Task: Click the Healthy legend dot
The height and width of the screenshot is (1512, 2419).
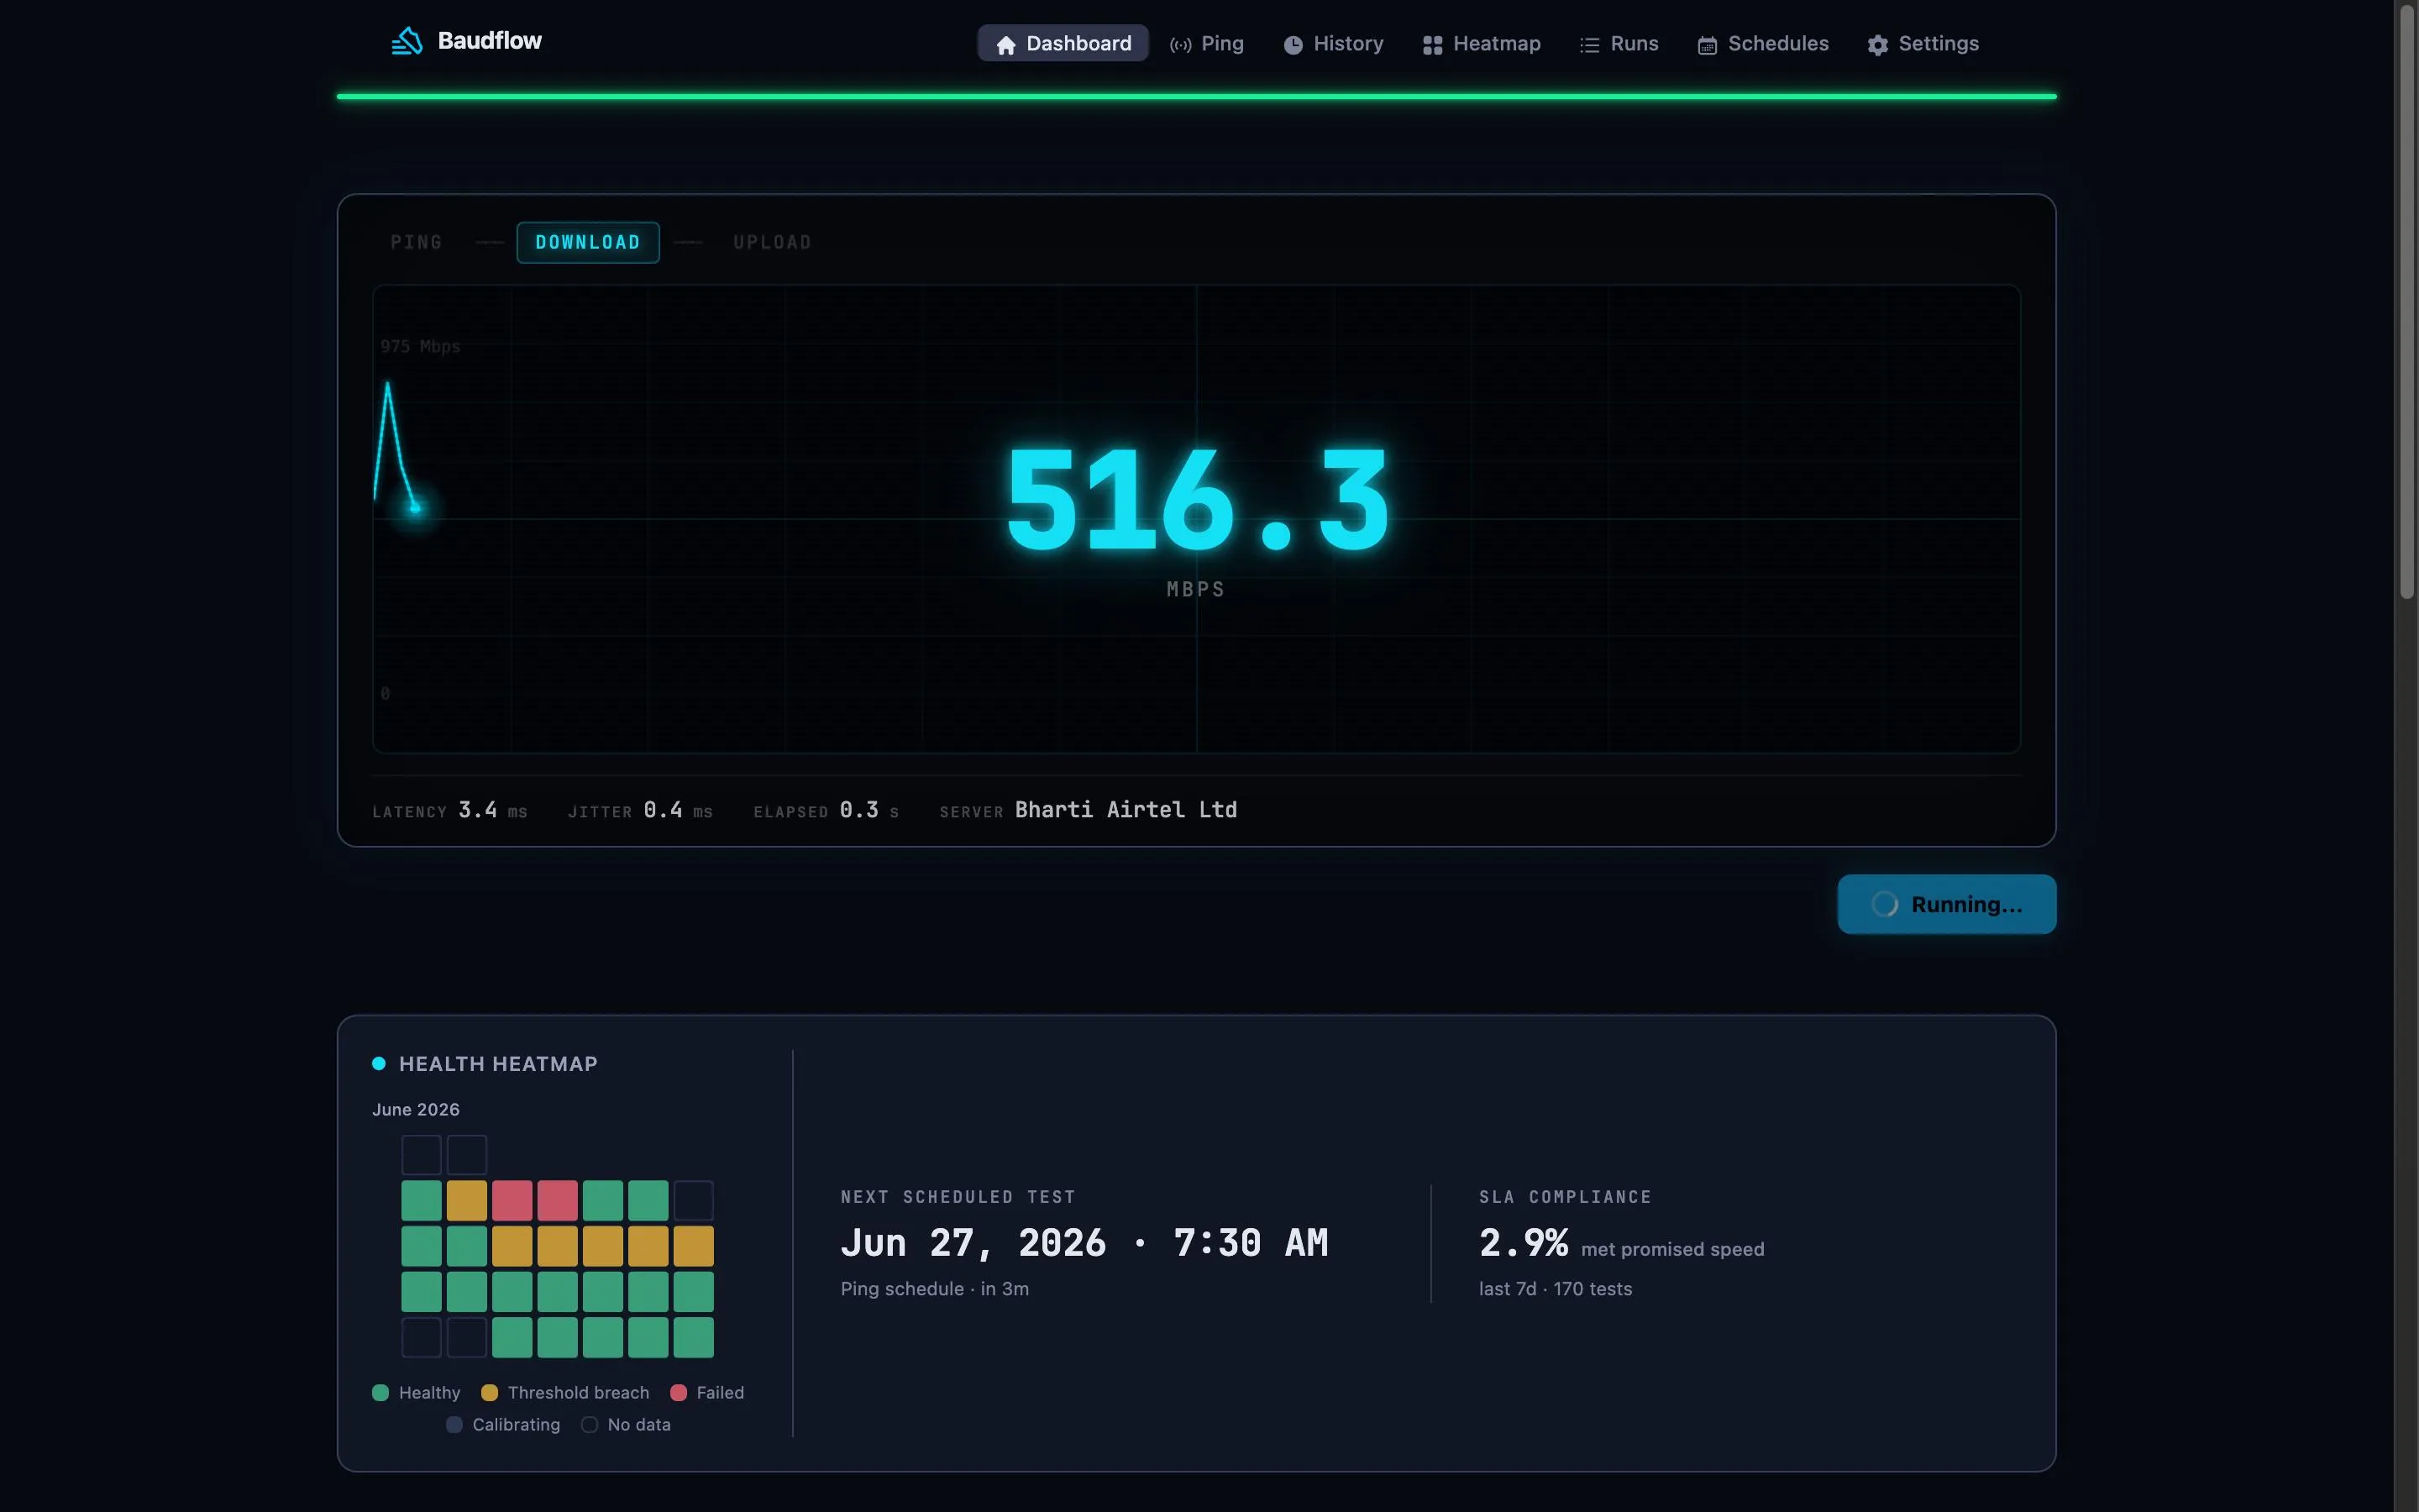Action: (380, 1393)
